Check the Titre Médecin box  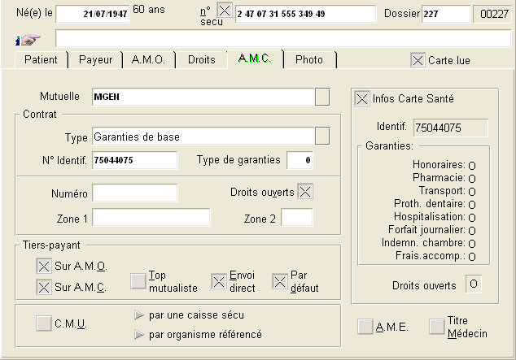click(437, 327)
